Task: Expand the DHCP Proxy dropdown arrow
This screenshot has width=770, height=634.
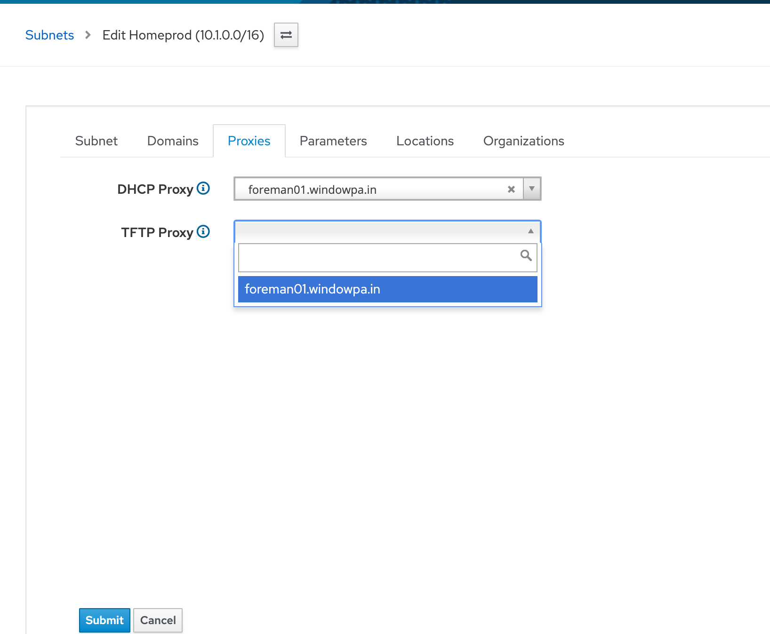Action: [532, 189]
